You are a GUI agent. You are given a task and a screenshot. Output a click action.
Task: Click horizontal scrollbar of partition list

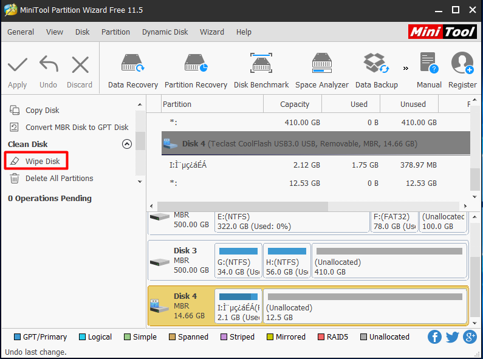click(242, 206)
